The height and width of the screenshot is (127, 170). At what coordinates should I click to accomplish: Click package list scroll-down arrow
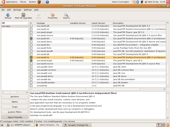(x=168, y=86)
